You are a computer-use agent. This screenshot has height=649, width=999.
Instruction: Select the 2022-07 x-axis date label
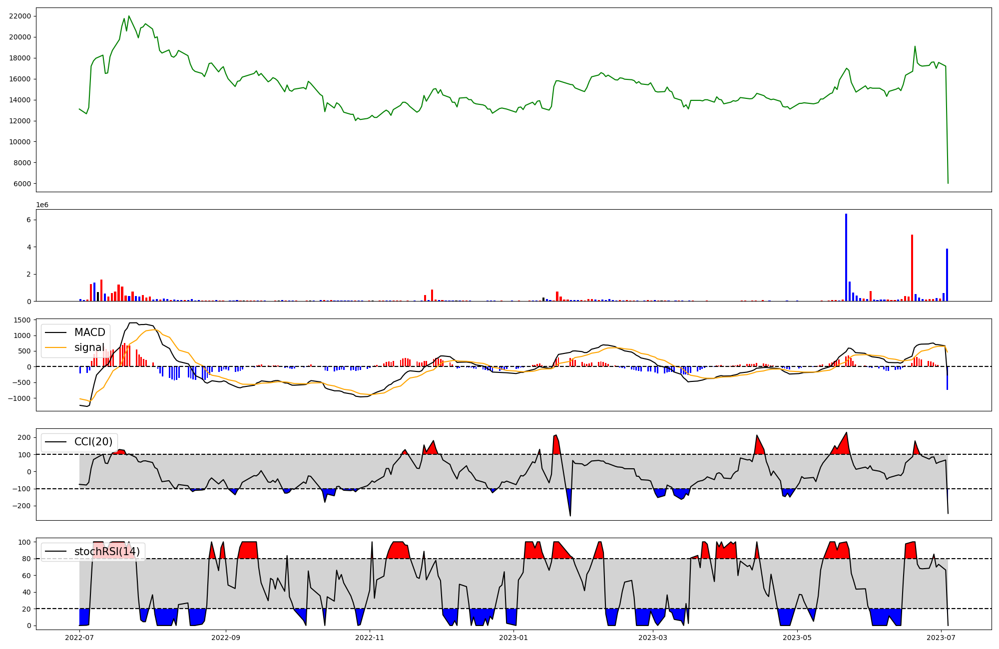[80, 638]
